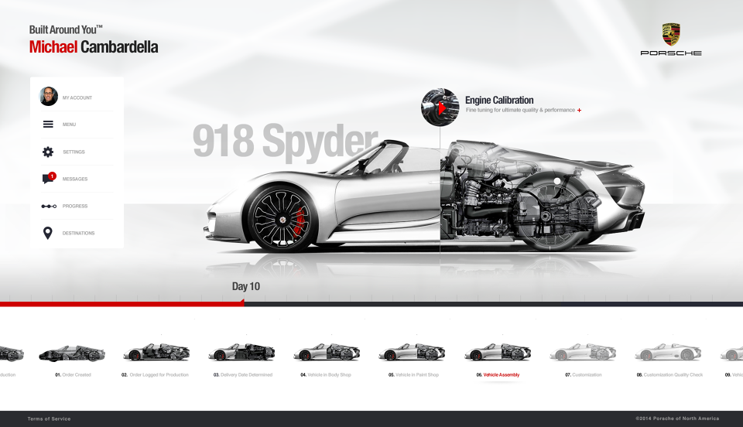Click the dark unfilled part of timeline bar

[493, 304]
